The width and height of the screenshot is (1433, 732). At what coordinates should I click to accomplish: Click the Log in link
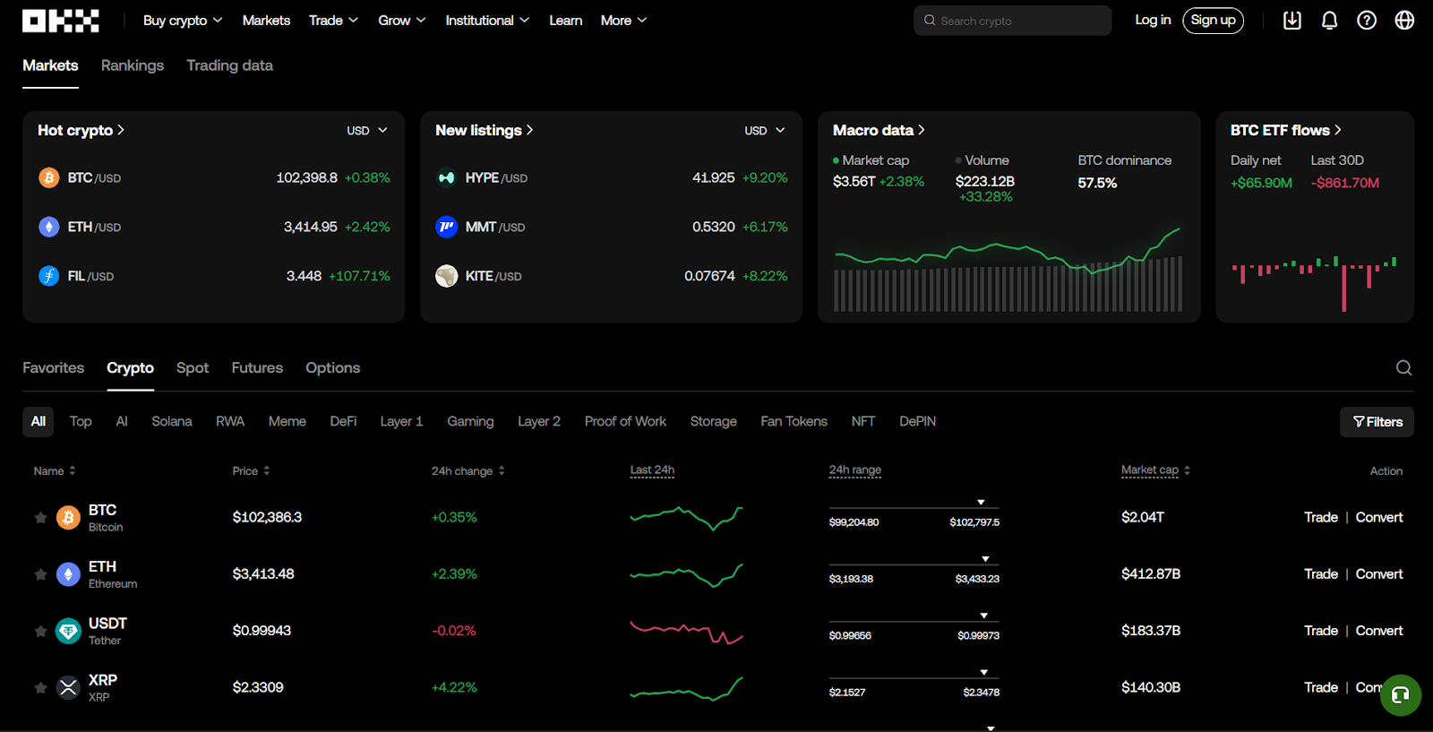[1153, 20]
